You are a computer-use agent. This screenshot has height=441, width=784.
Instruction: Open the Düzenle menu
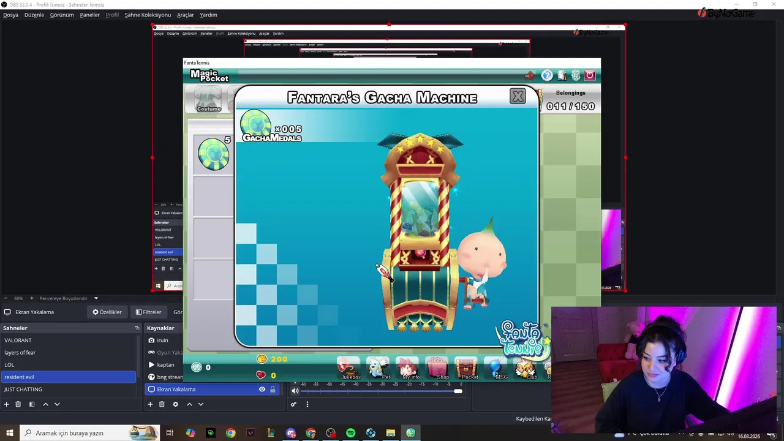(34, 15)
